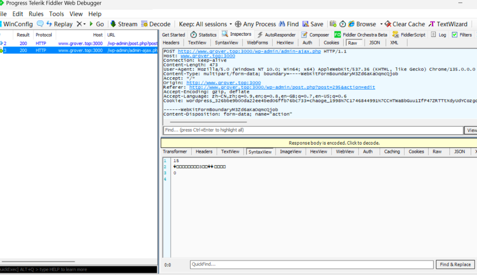Switch response to WebView tab
Screen dimensions: 477x275
click(345, 152)
